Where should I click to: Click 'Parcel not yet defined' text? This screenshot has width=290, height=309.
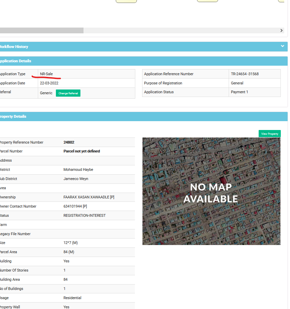coord(82,151)
